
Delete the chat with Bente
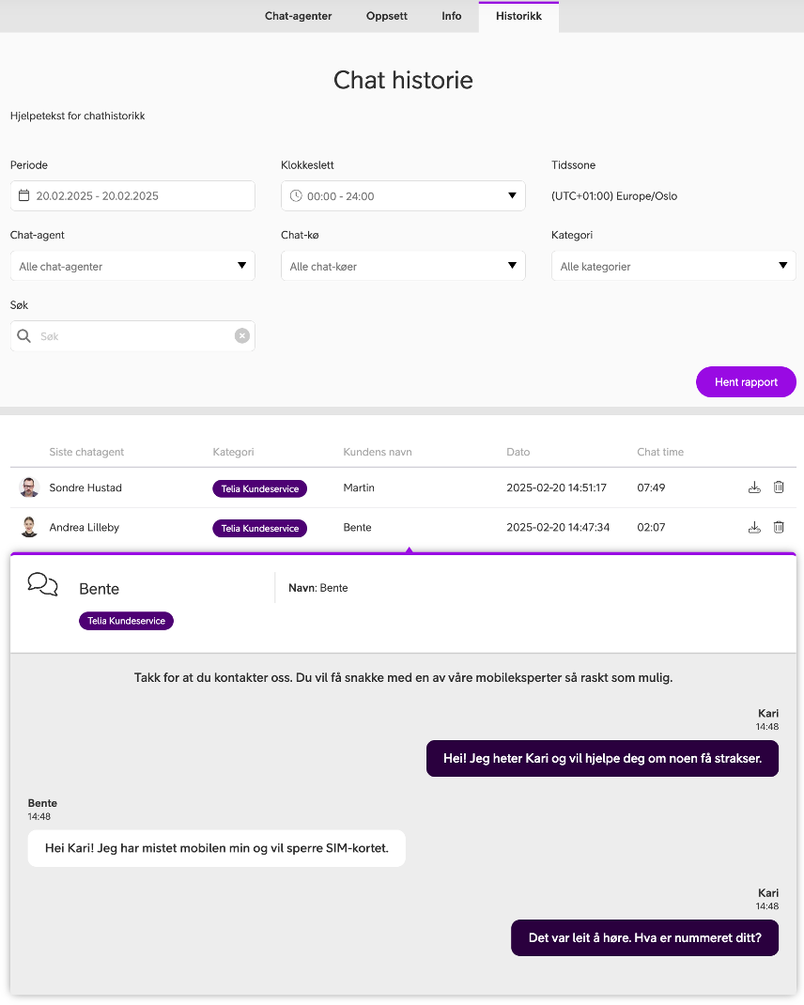779,527
